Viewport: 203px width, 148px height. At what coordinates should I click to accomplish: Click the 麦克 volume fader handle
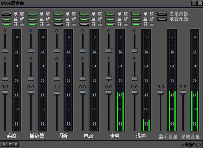point(109,92)
